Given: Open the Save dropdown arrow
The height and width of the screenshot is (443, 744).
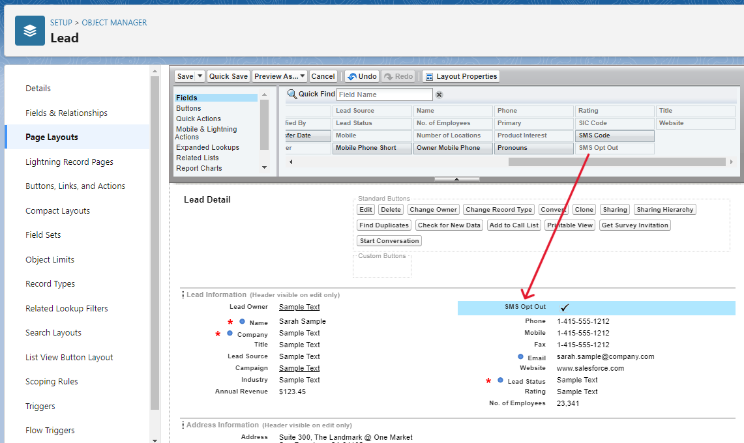Looking at the screenshot, I should pyautogui.click(x=200, y=76).
